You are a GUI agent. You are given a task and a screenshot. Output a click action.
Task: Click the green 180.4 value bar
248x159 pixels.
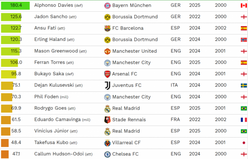coord(15,6)
